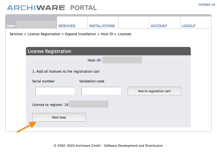This screenshot has width=217, height=152.
Task: Click the Expand Installation breadcrumb
Action: 80,34
